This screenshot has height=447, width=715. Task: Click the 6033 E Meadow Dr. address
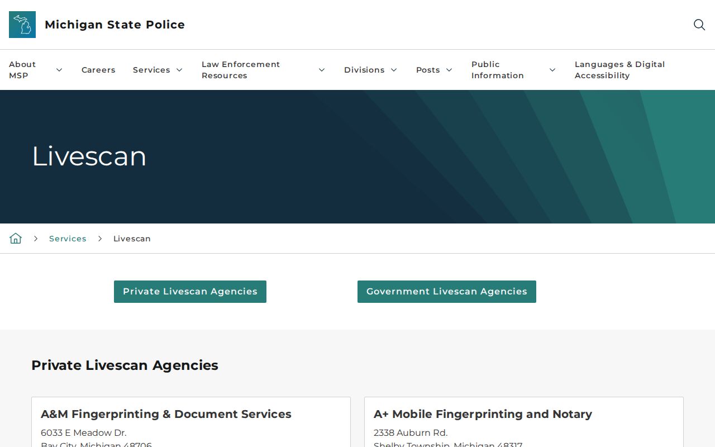tap(84, 433)
